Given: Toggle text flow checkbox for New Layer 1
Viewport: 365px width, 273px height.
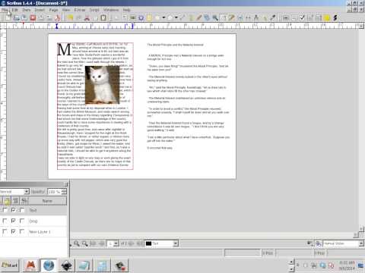Looking at the screenshot, I should click(x=14, y=231).
